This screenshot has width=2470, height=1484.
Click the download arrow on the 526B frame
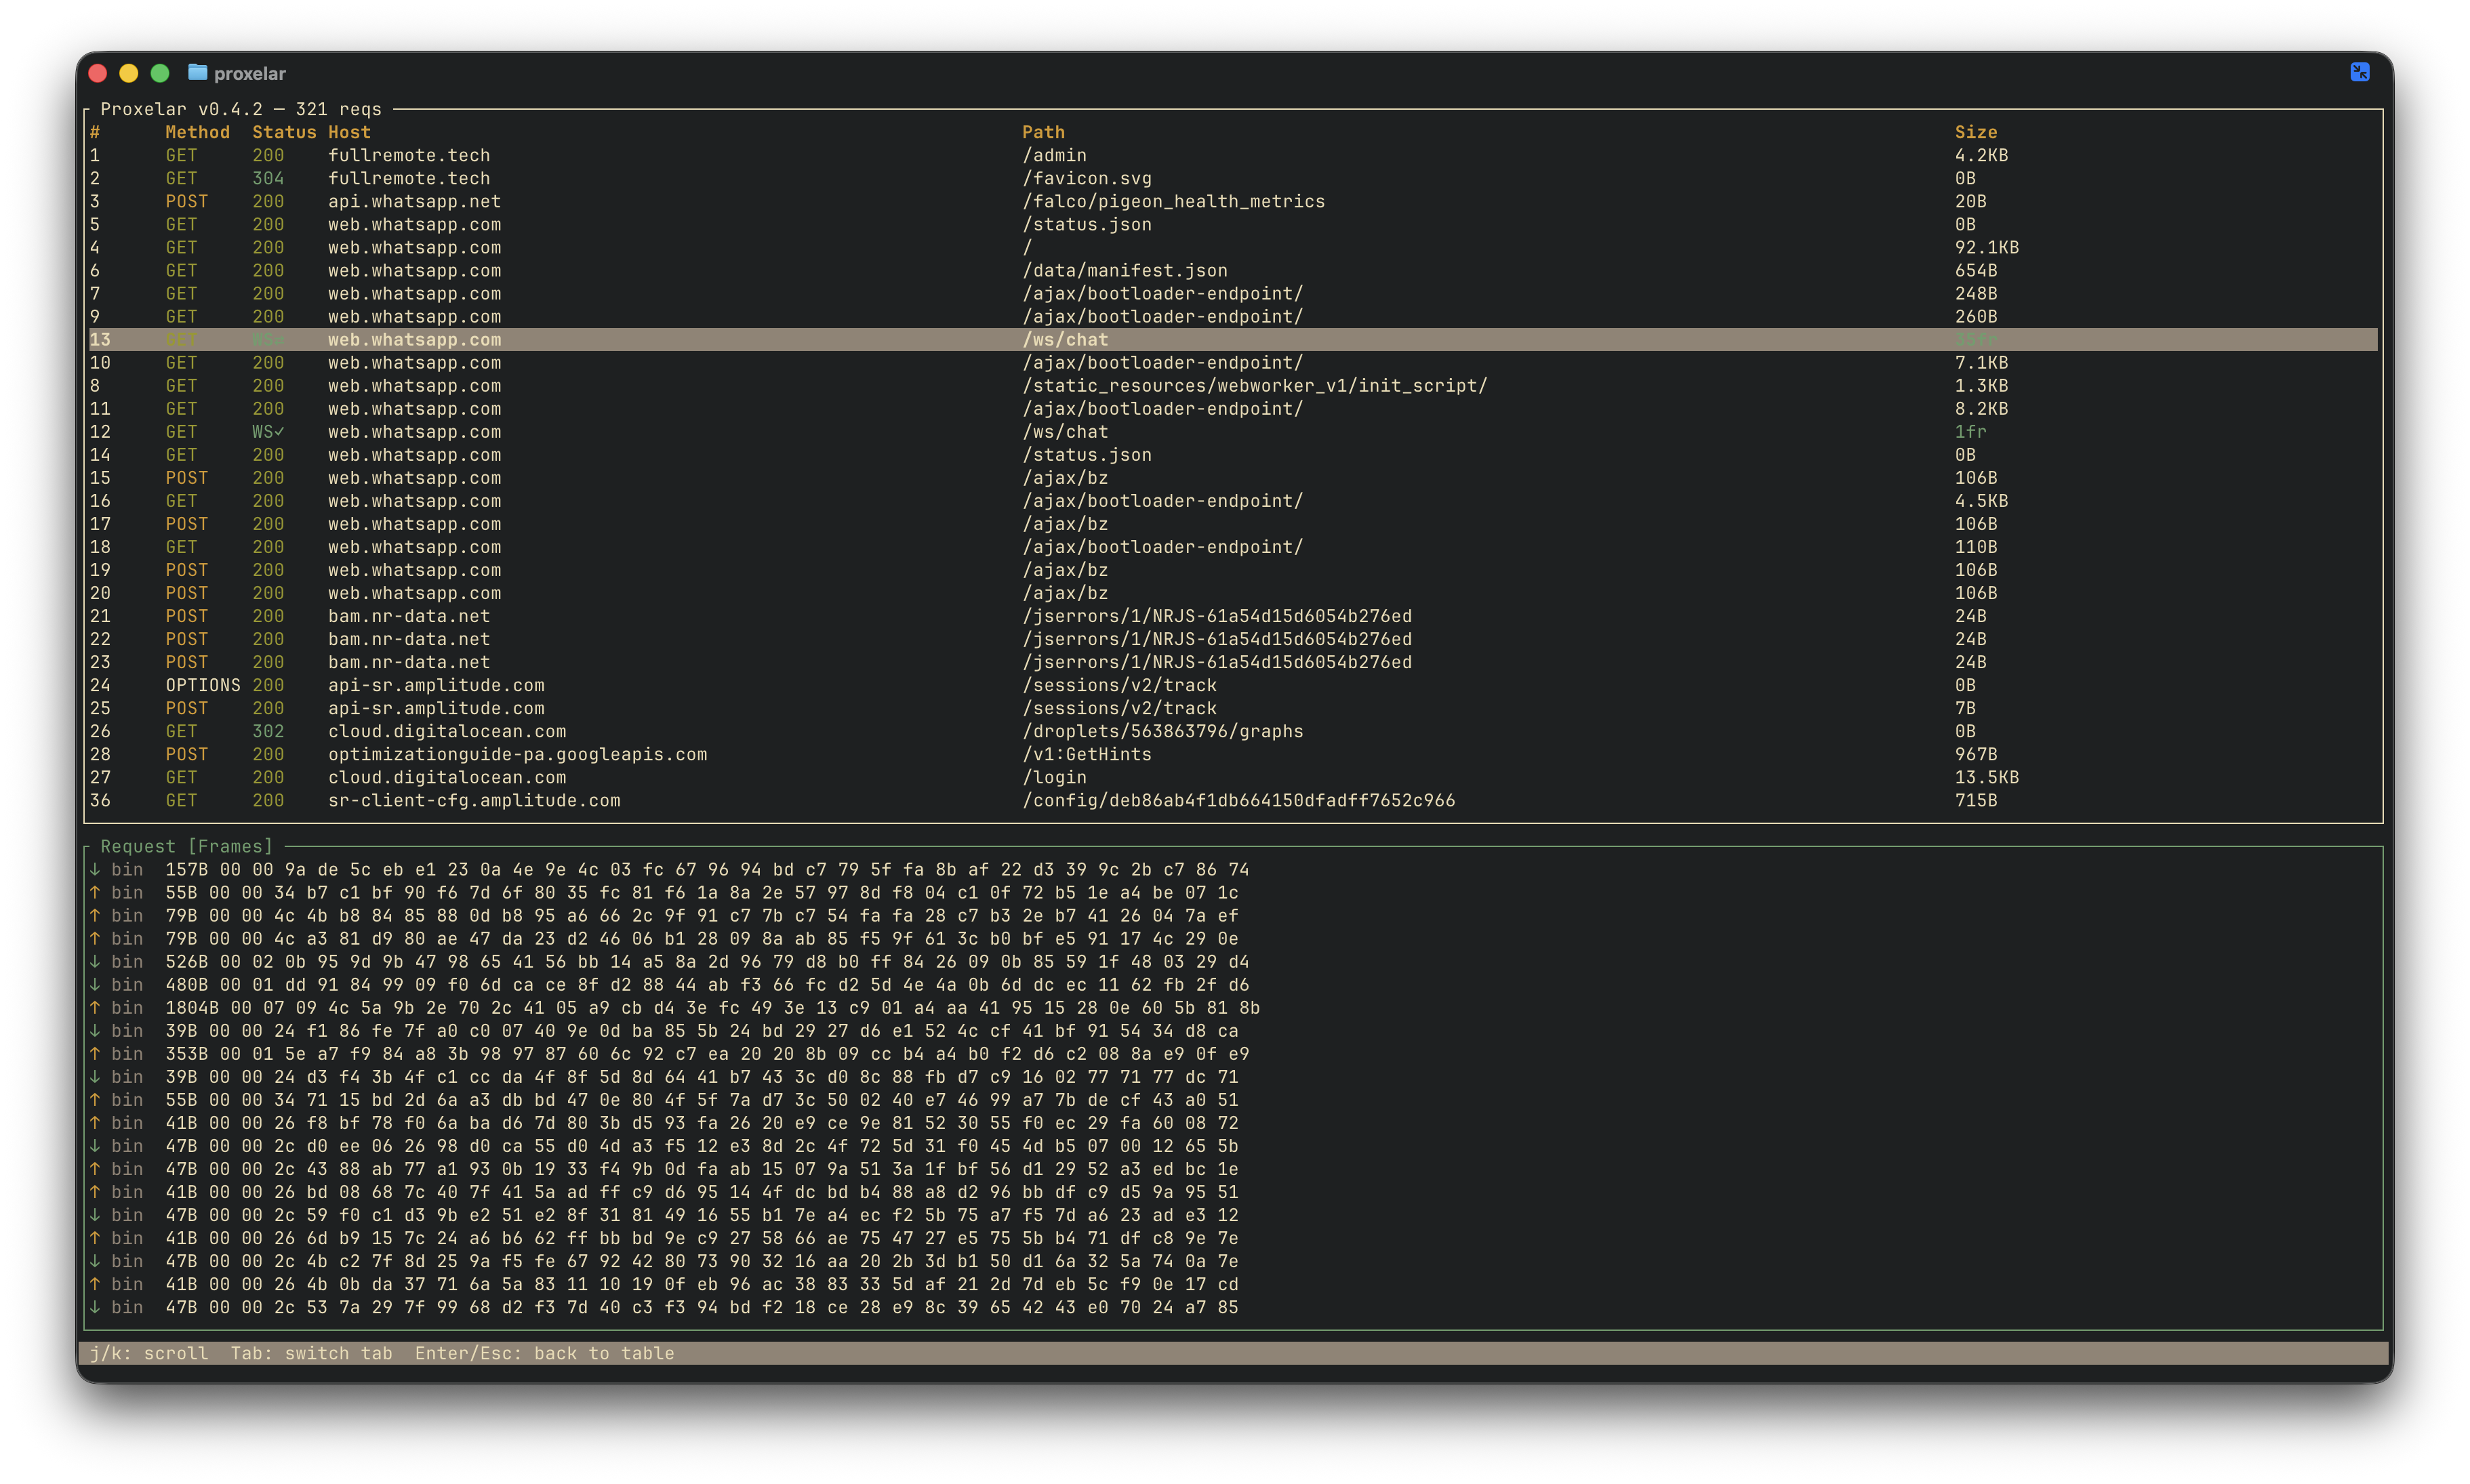tap(95, 961)
